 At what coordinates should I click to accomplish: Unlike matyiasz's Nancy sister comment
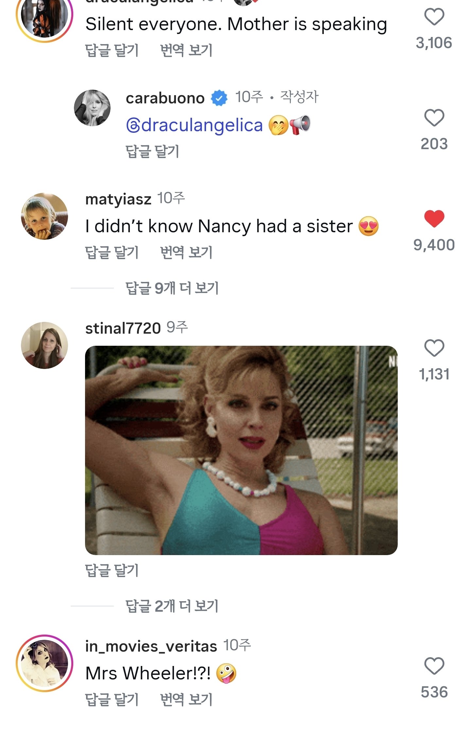pyautogui.click(x=434, y=219)
